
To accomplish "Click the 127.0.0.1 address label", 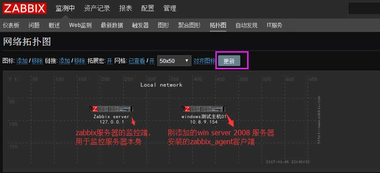I will (111, 122).
